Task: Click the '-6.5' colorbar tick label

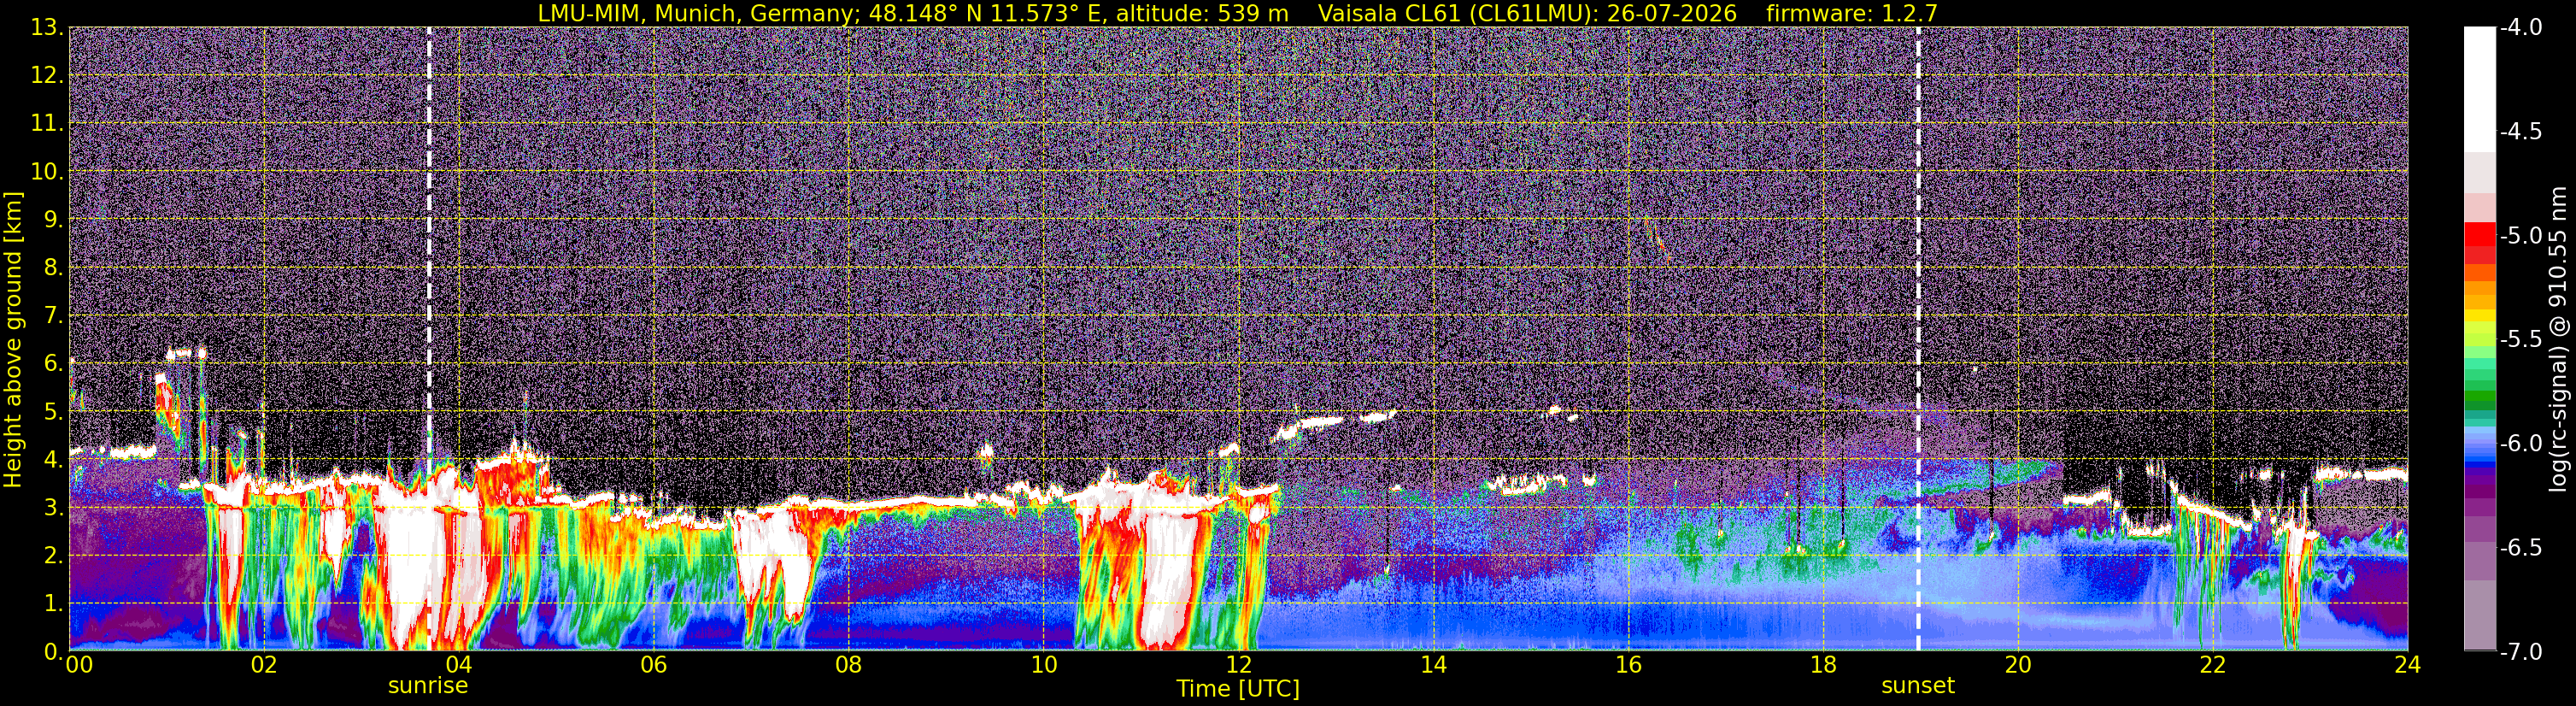Action: point(2520,548)
